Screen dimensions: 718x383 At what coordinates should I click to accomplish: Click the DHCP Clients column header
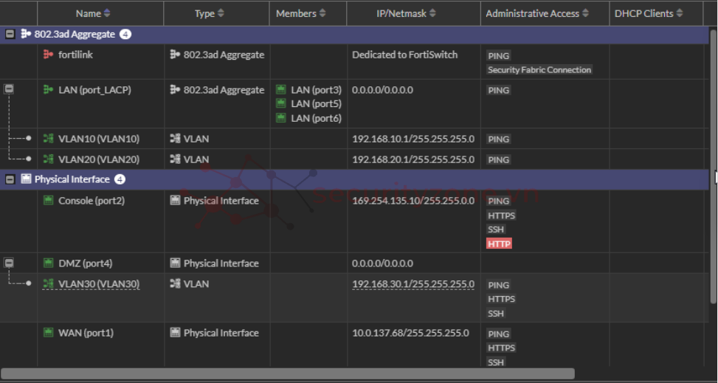pos(656,13)
